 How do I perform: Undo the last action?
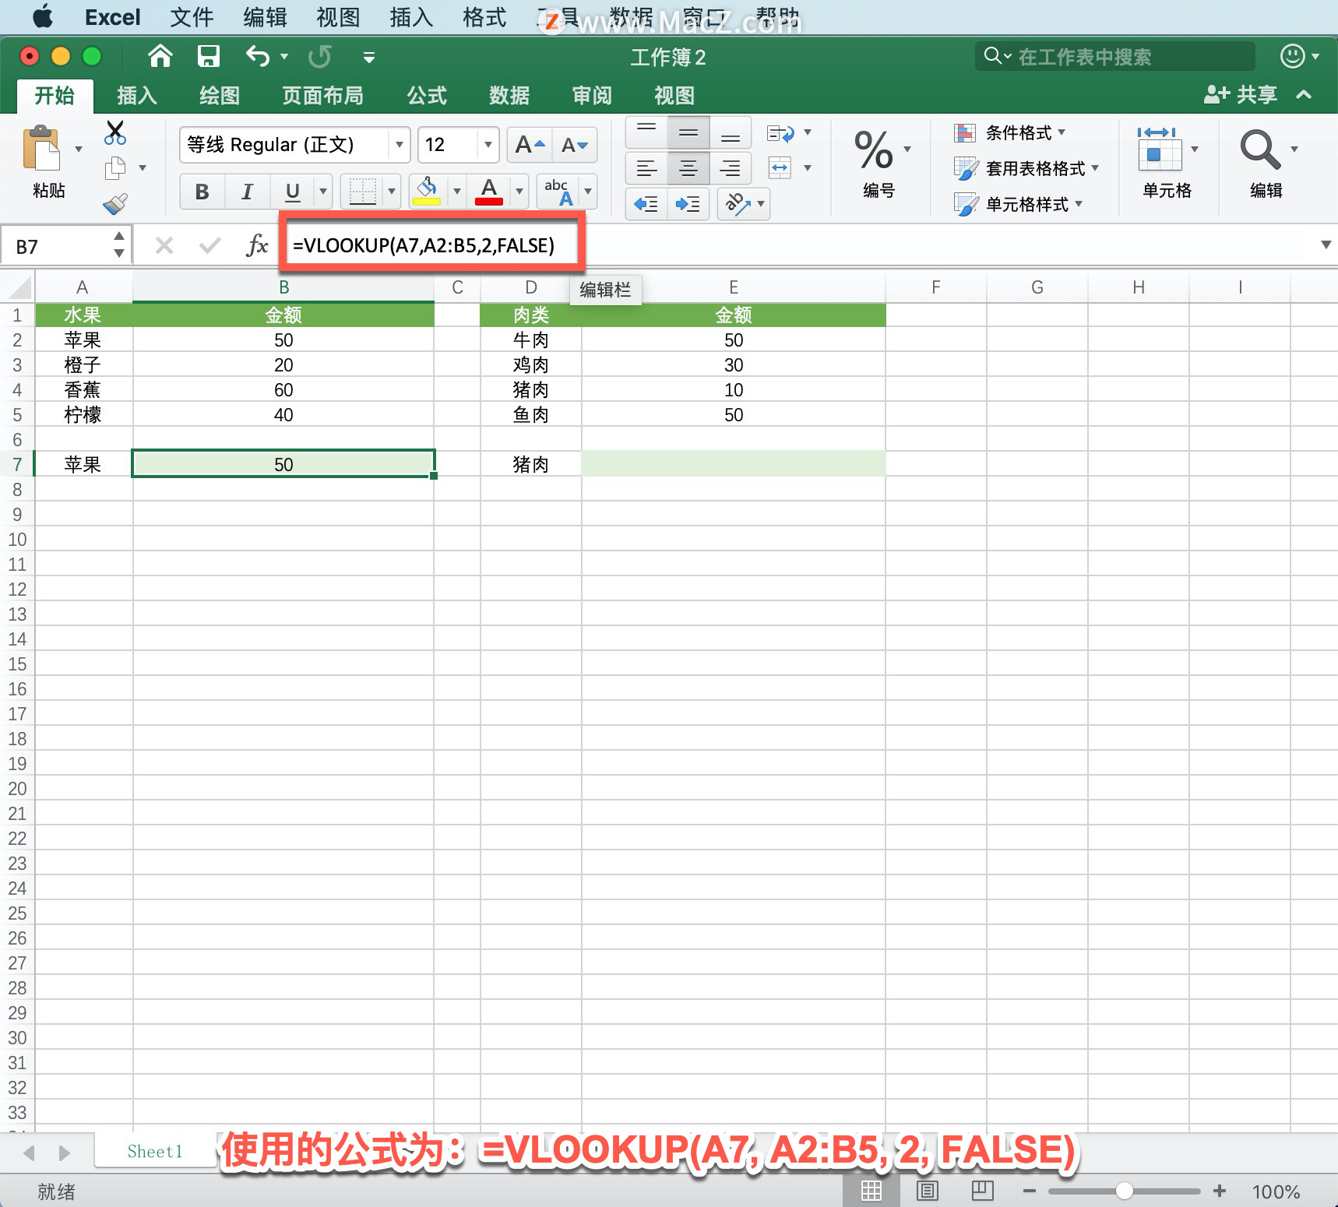point(258,56)
